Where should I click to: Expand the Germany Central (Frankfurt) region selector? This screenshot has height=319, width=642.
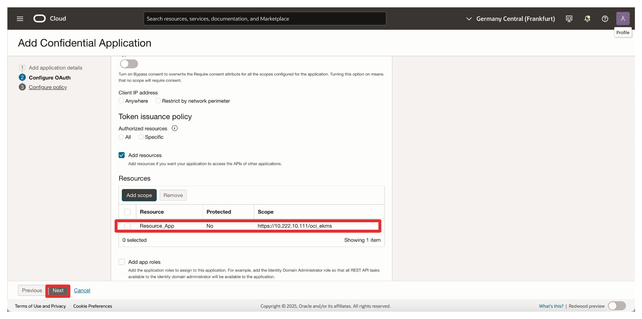click(x=510, y=19)
